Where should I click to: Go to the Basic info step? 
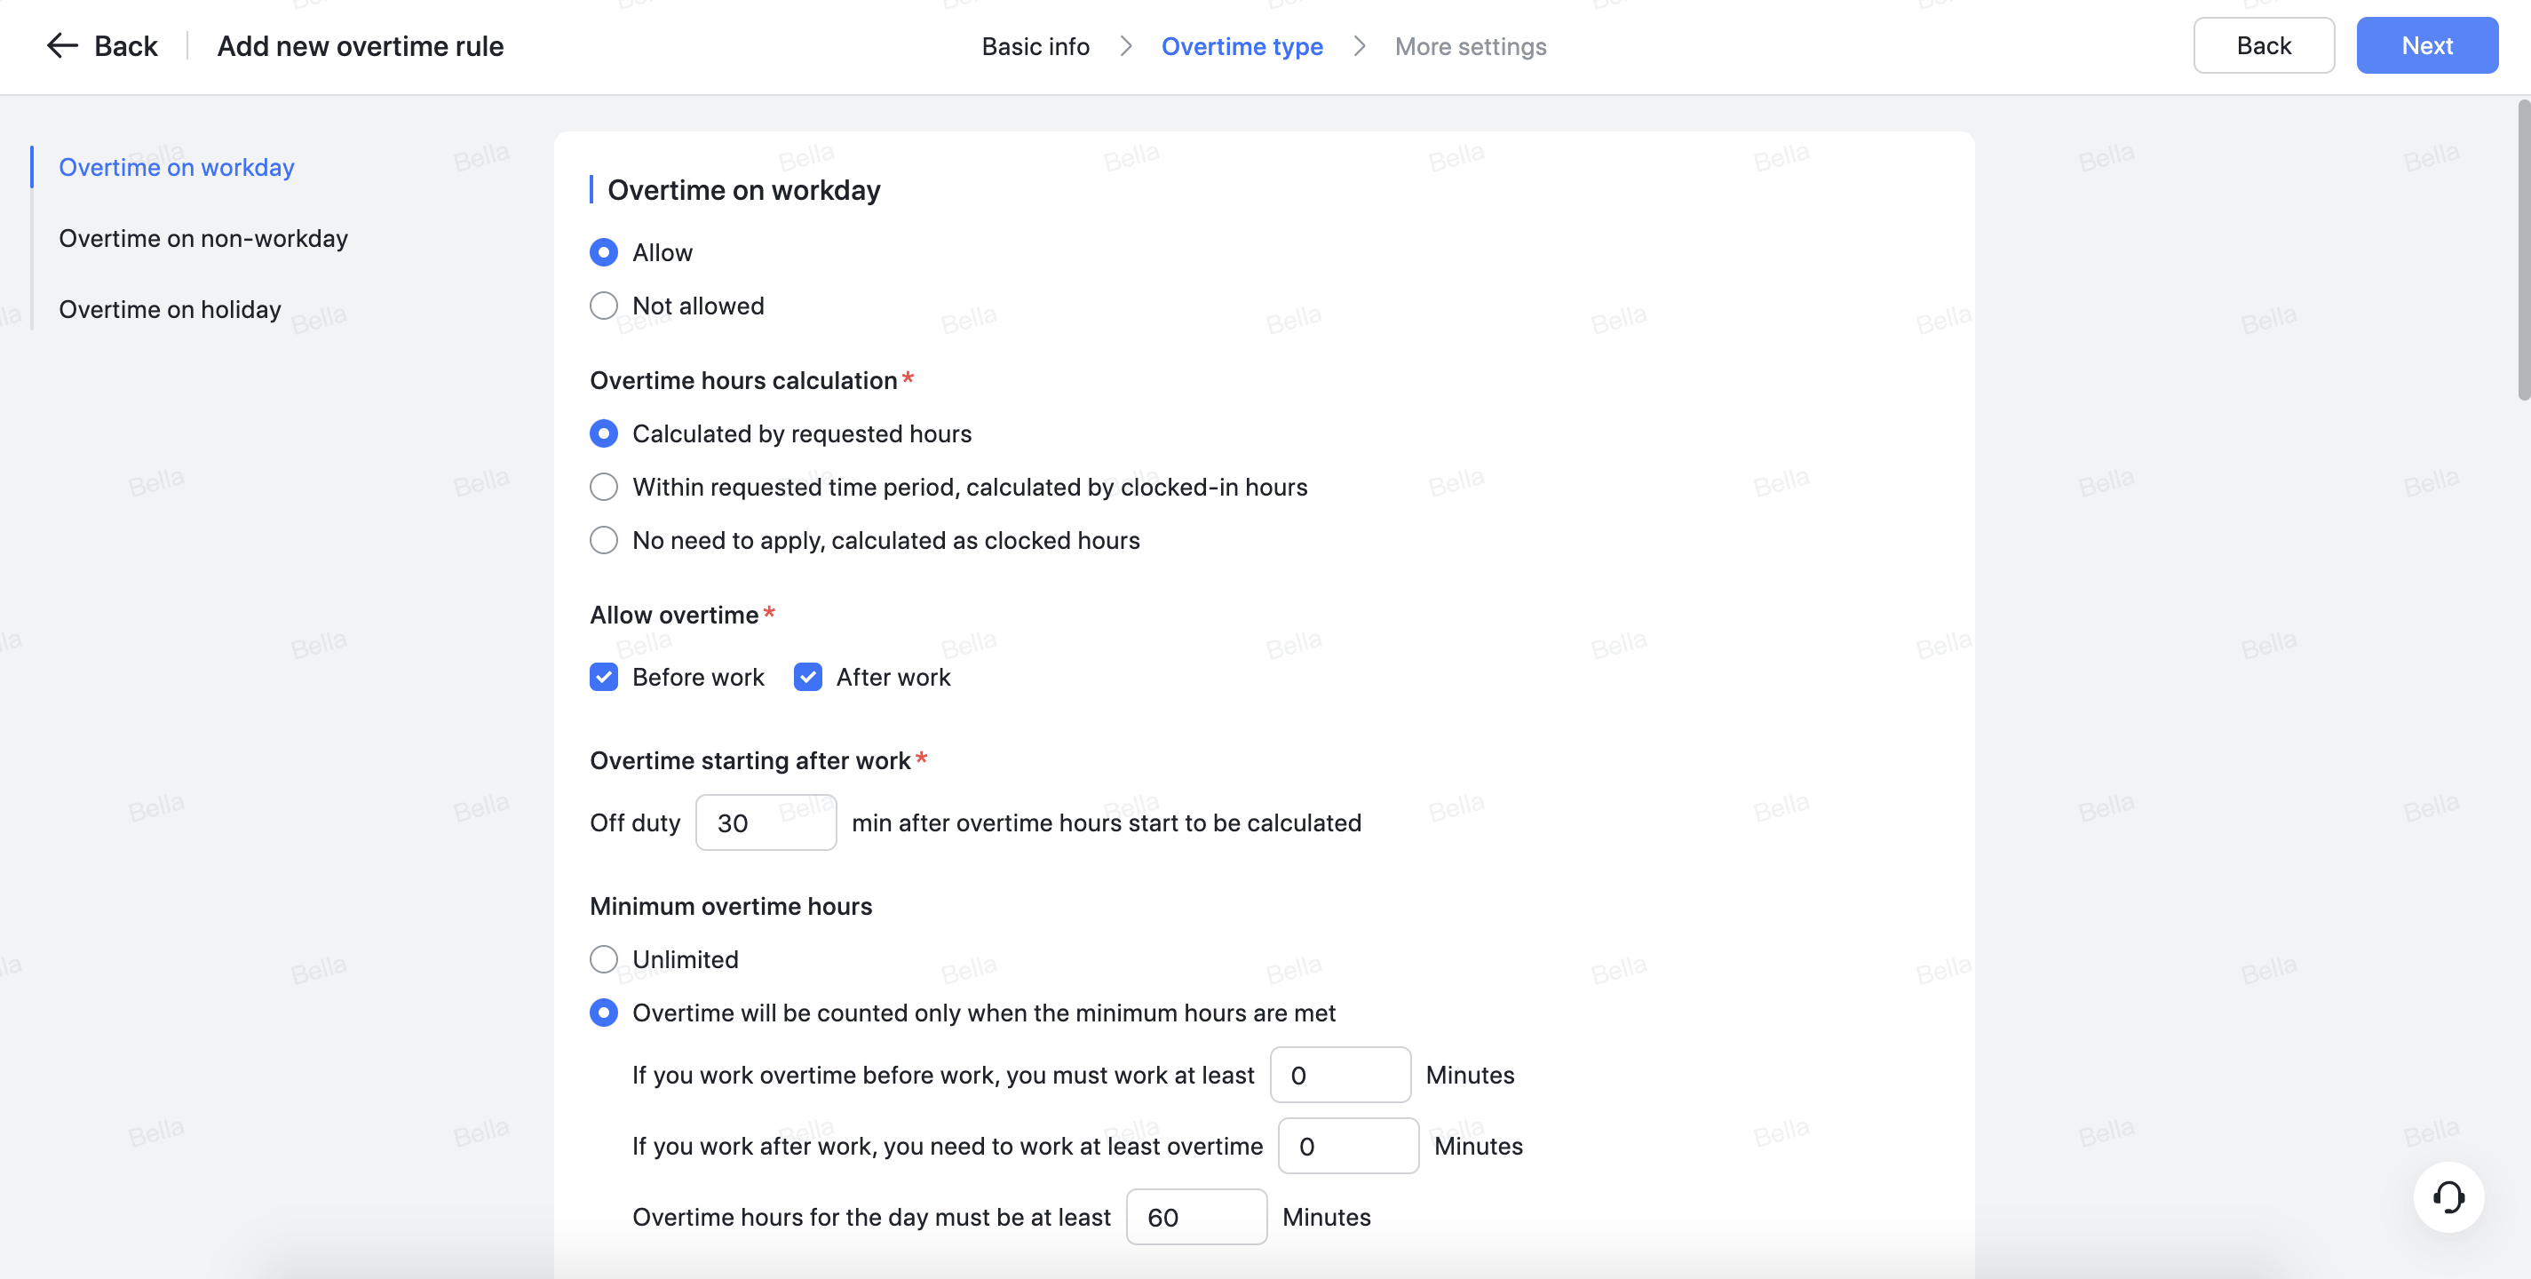coord(1035,46)
